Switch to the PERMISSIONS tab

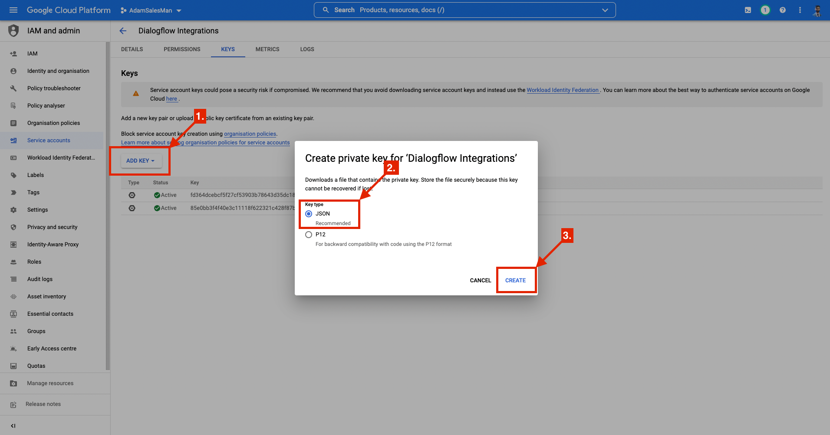[182, 49]
